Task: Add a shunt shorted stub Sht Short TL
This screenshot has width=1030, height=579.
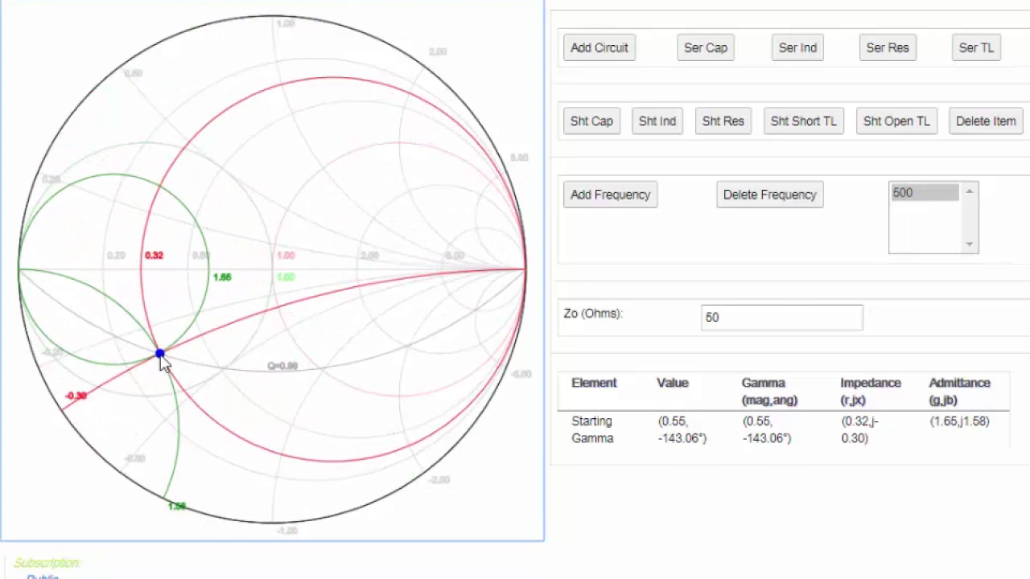Action: pyautogui.click(x=803, y=121)
